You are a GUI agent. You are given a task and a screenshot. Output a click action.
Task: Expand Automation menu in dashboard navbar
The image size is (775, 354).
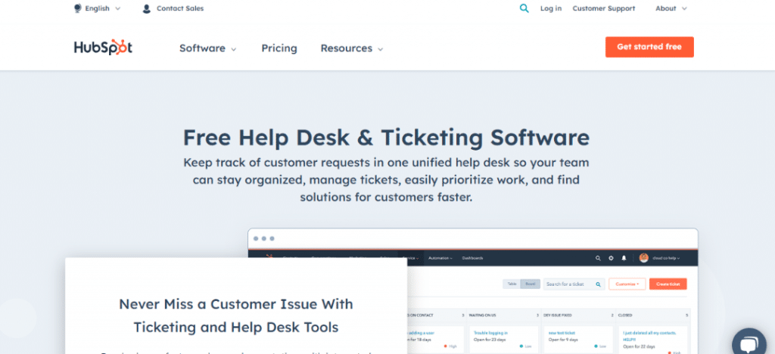click(440, 258)
